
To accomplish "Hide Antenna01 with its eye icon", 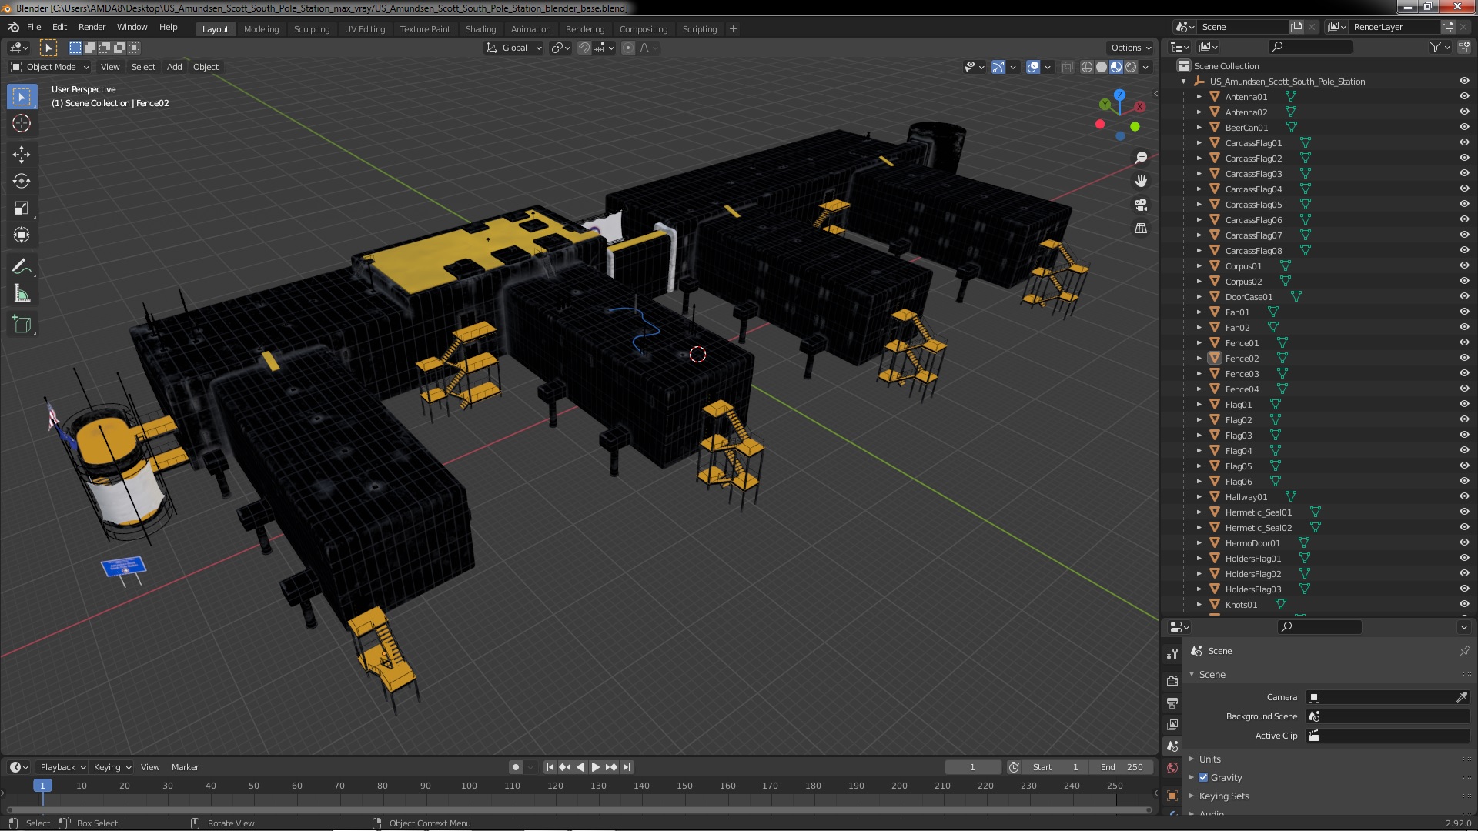I will pyautogui.click(x=1464, y=97).
